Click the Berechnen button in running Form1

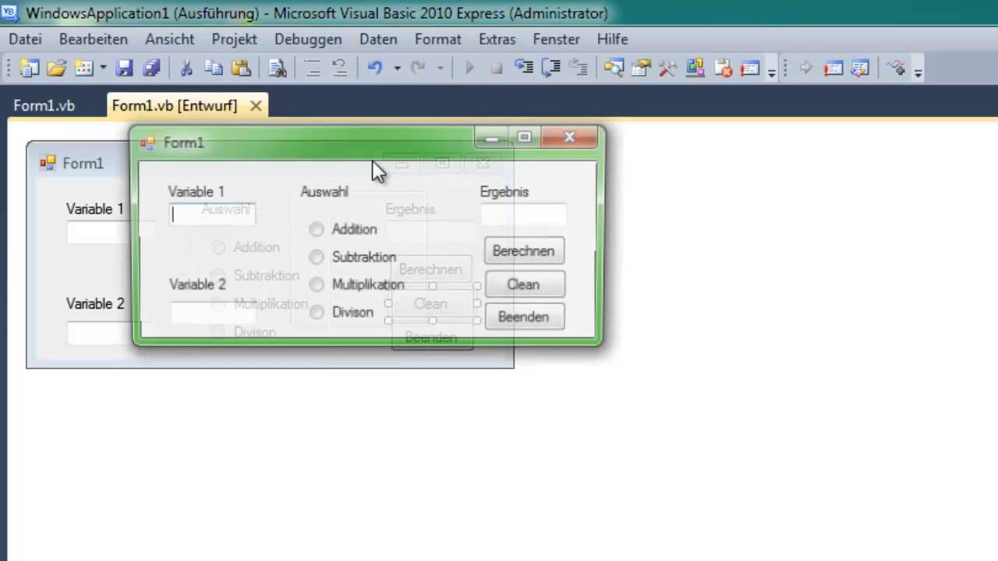pyautogui.click(x=524, y=251)
